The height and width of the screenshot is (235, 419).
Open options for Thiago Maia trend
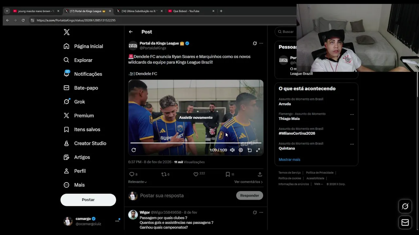[352, 115]
